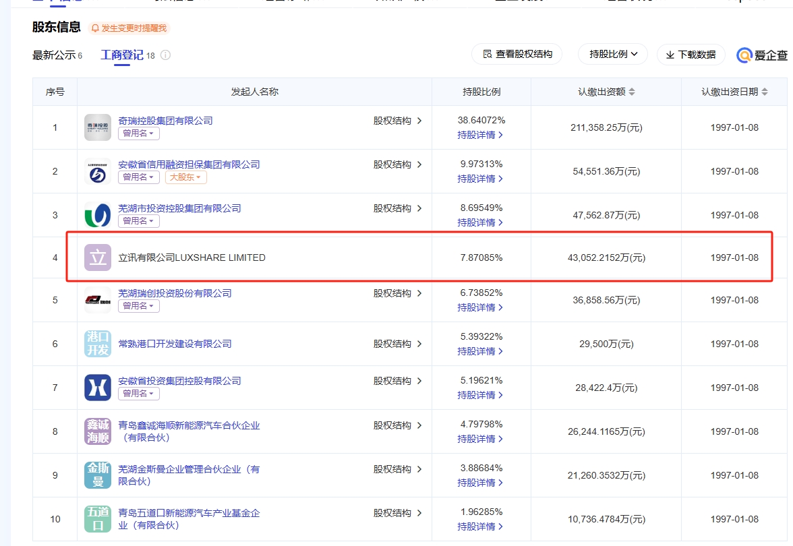Click the 鑫诚海顺 logo icon
This screenshot has height=546, width=793.
[x=98, y=431]
